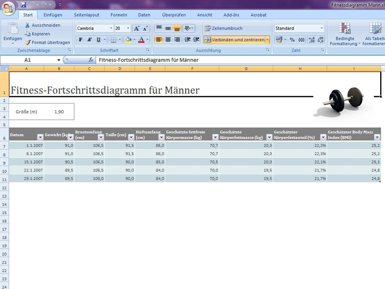Select cell with height value 1,90

tap(59, 112)
